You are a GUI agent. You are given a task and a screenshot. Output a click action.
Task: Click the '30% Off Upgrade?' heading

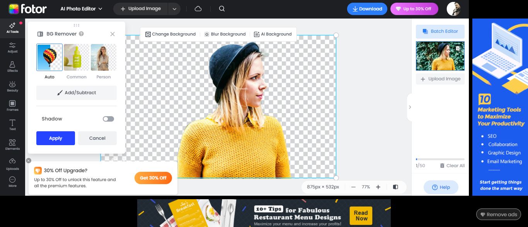click(65, 170)
